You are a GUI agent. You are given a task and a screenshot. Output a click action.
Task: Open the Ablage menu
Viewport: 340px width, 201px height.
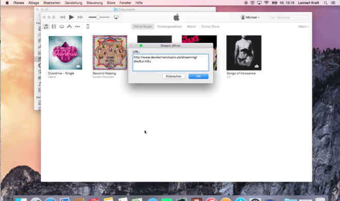33,3
